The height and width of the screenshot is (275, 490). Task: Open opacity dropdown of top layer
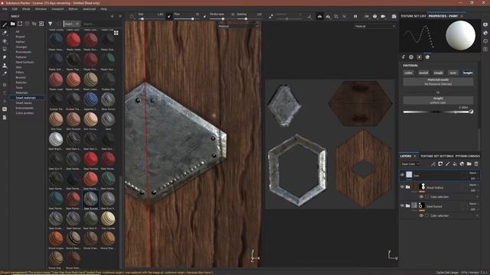[473, 178]
